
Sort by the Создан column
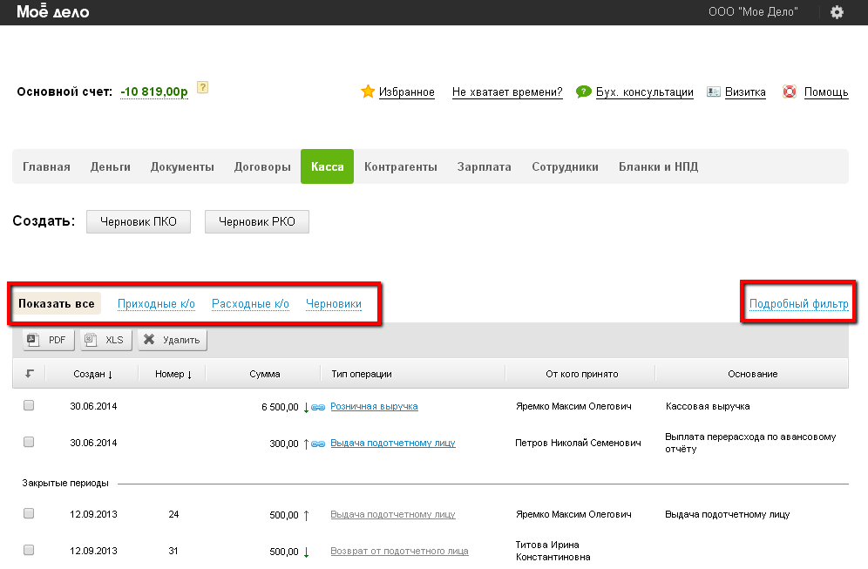click(92, 374)
